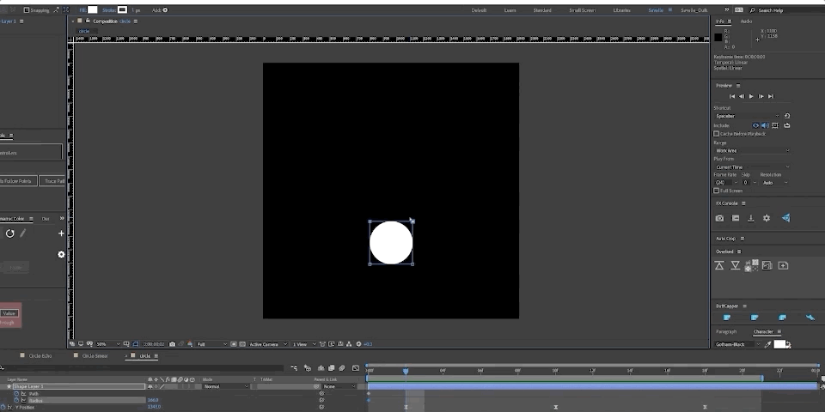The image size is (825, 412).
Task: Click take snapshot camera icon under viewer
Action: [x=172, y=344]
